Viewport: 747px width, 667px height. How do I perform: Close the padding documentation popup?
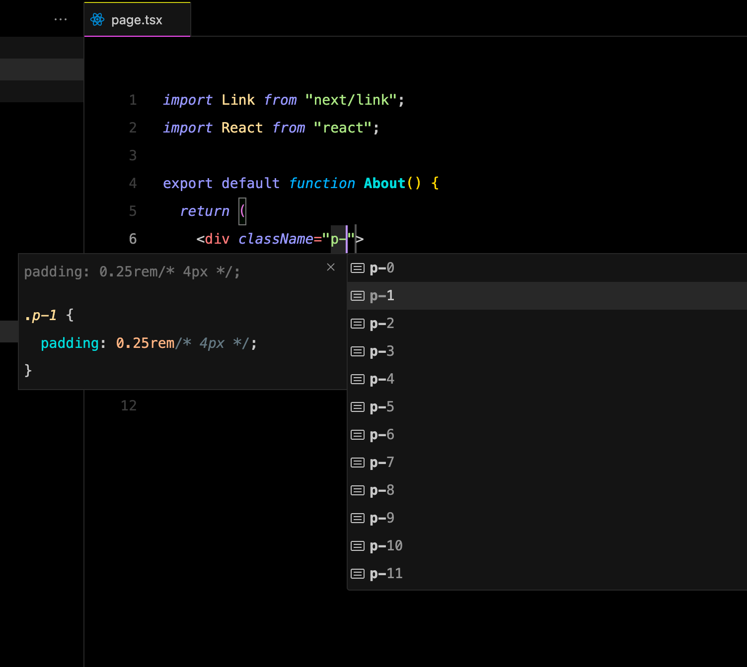click(x=331, y=267)
